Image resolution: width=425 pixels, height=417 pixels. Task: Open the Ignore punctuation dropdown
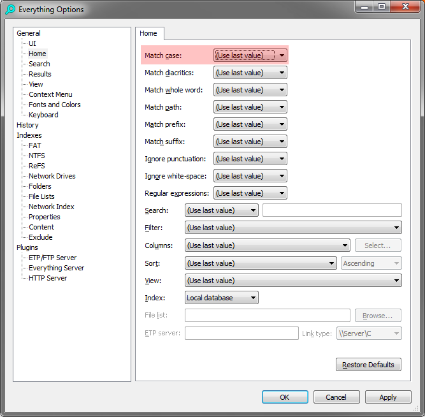[250, 159]
